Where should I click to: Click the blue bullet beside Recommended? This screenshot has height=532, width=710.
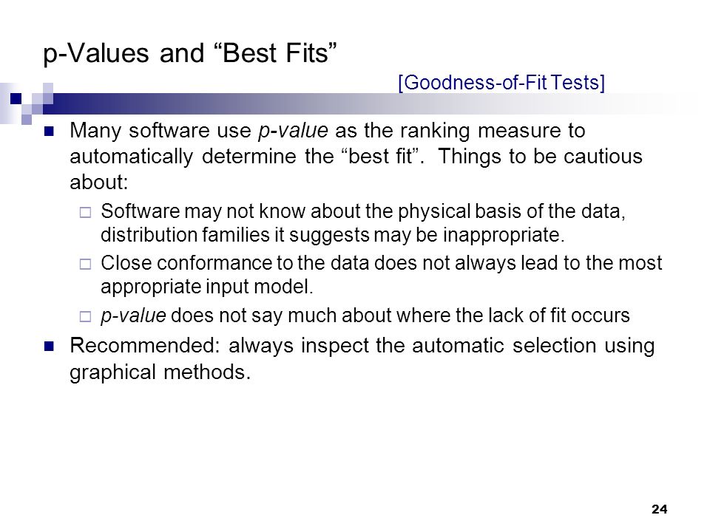coord(49,347)
